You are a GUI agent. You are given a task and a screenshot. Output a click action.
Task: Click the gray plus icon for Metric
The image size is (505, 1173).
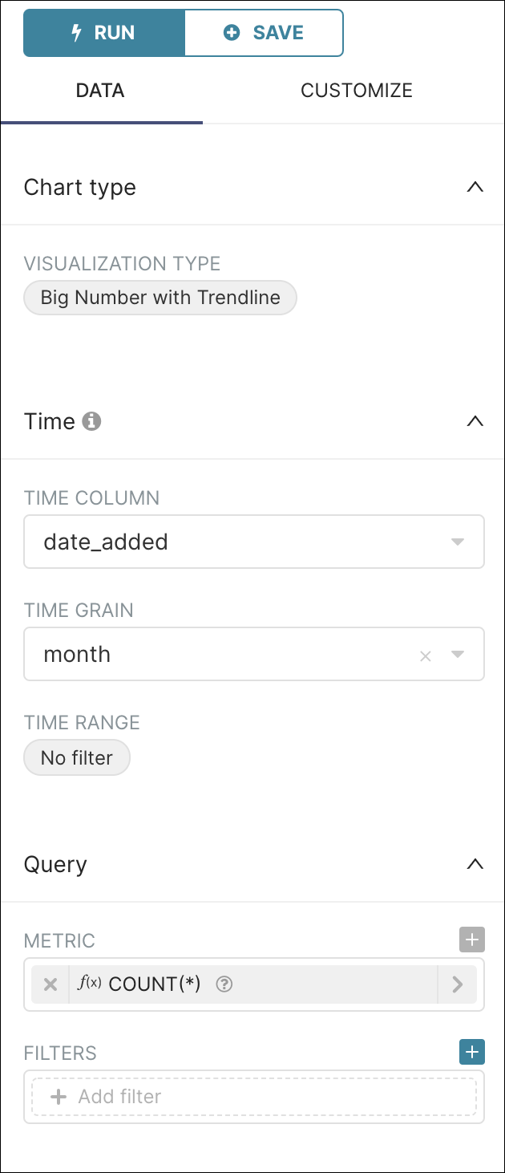472,940
